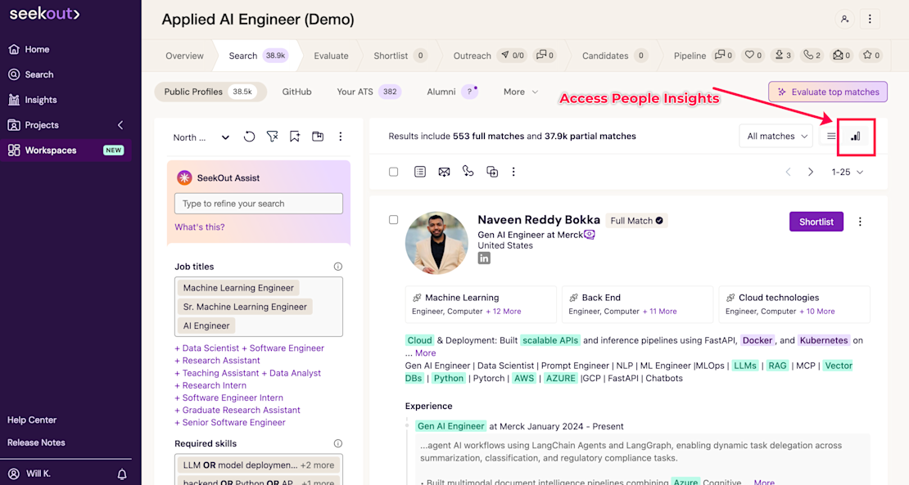This screenshot has height=485, width=909.
Task: Expand the 1-25 page range dropdown
Action: click(x=847, y=172)
